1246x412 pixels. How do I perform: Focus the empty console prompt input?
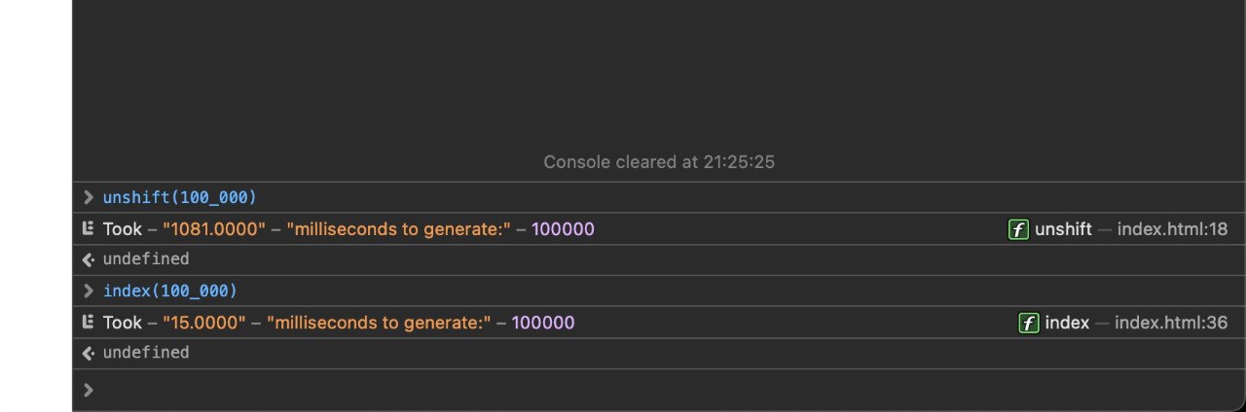(662, 390)
